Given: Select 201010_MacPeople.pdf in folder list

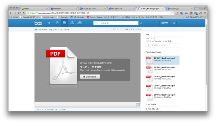Looking at the screenshot, I should tap(163, 78).
